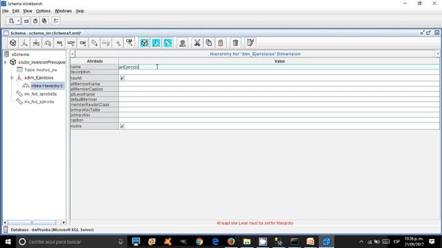Click the cyan Add Virtual Cube icon
The width and height of the screenshot is (442, 248).
(144, 43)
